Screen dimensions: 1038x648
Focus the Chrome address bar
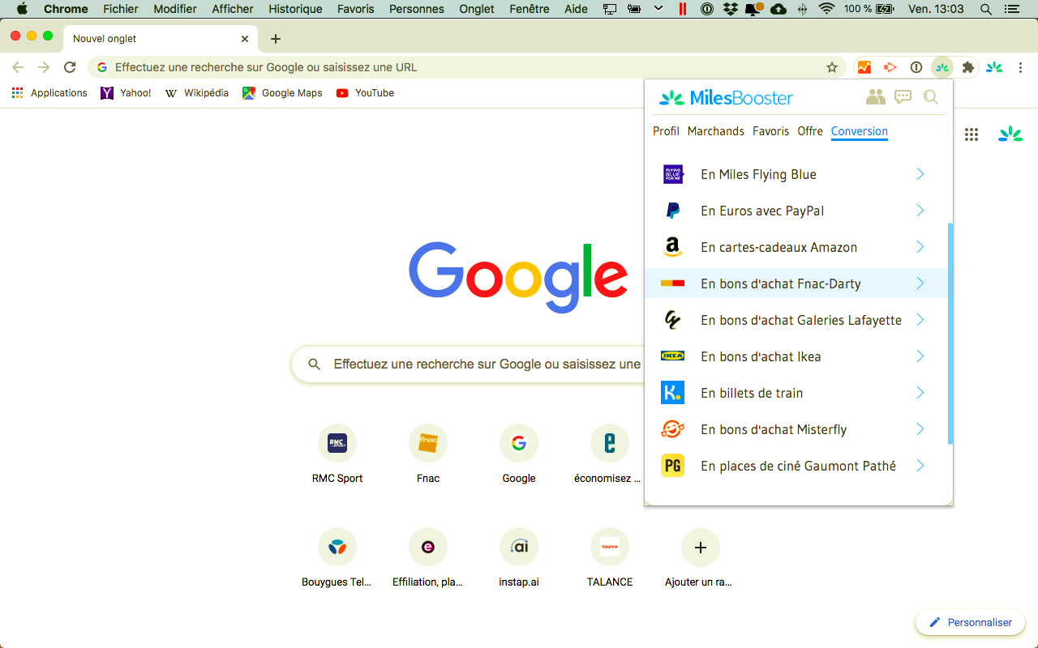pos(466,67)
